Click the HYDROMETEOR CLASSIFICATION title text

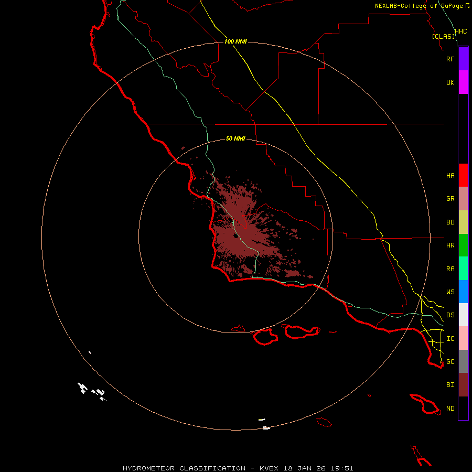click(184, 468)
